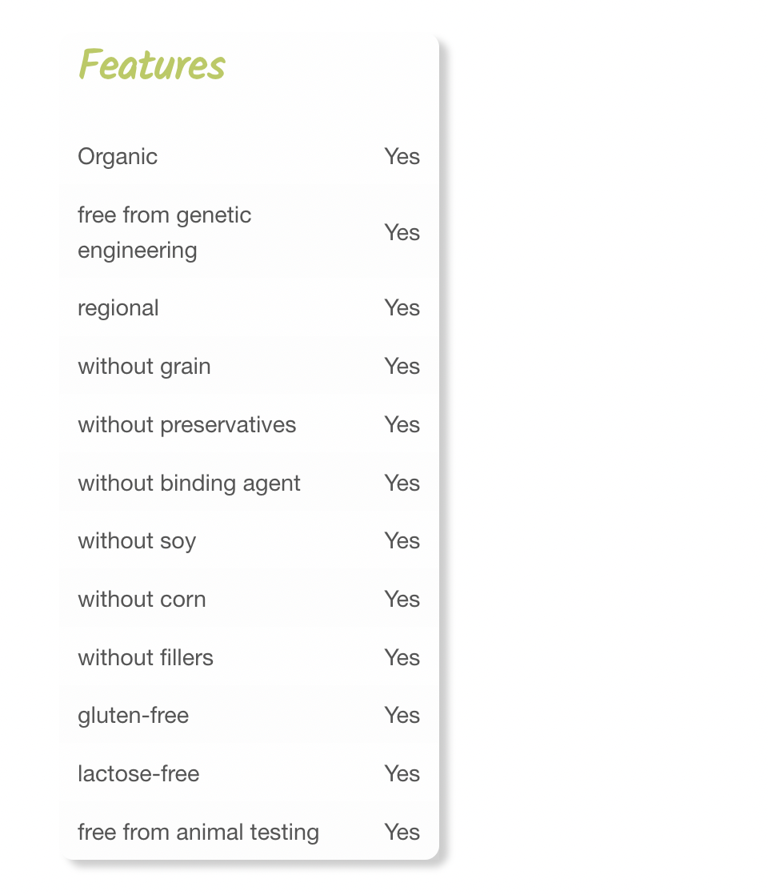The height and width of the screenshot is (895, 768).
Task: Click the free from animal testing label
Action: point(198,833)
